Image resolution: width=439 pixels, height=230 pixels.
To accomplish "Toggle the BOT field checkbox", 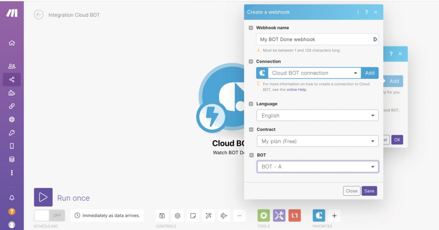I will coord(251,155).
